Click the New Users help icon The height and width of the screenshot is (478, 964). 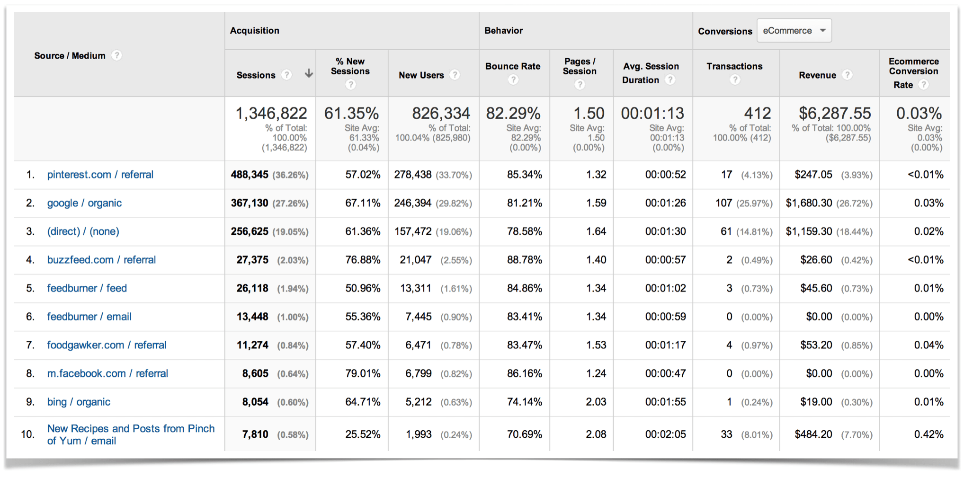click(455, 75)
